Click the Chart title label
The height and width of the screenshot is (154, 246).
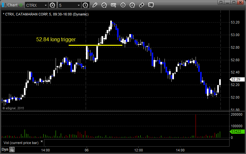(x=12, y=5)
